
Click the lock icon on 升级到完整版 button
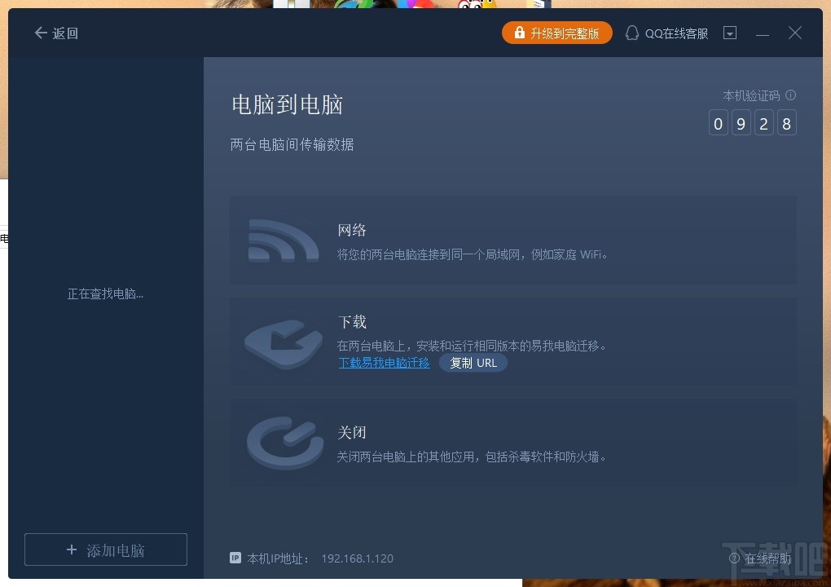point(519,33)
